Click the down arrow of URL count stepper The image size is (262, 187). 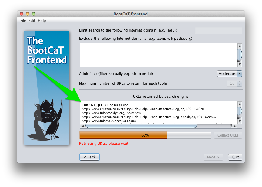240,85
